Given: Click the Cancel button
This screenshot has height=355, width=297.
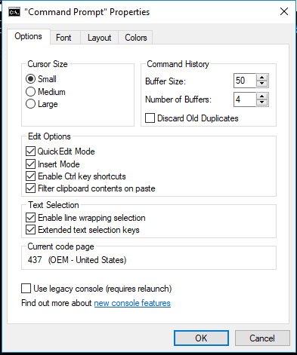Looking at the screenshot, I should [x=262, y=338].
